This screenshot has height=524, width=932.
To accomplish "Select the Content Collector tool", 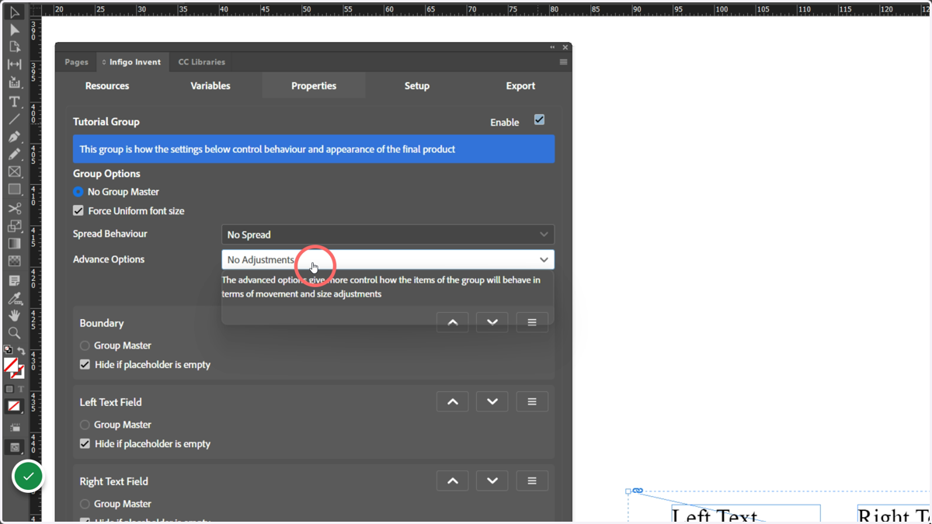I will [14, 82].
